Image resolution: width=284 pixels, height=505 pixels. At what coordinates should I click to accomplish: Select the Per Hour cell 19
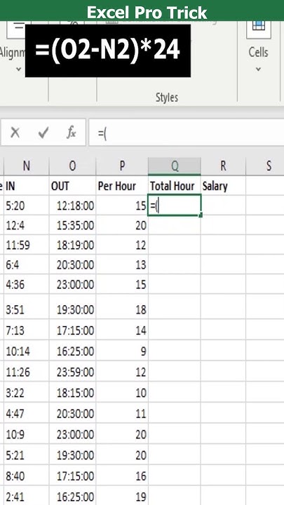pyautogui.click(x=122, y=497)
